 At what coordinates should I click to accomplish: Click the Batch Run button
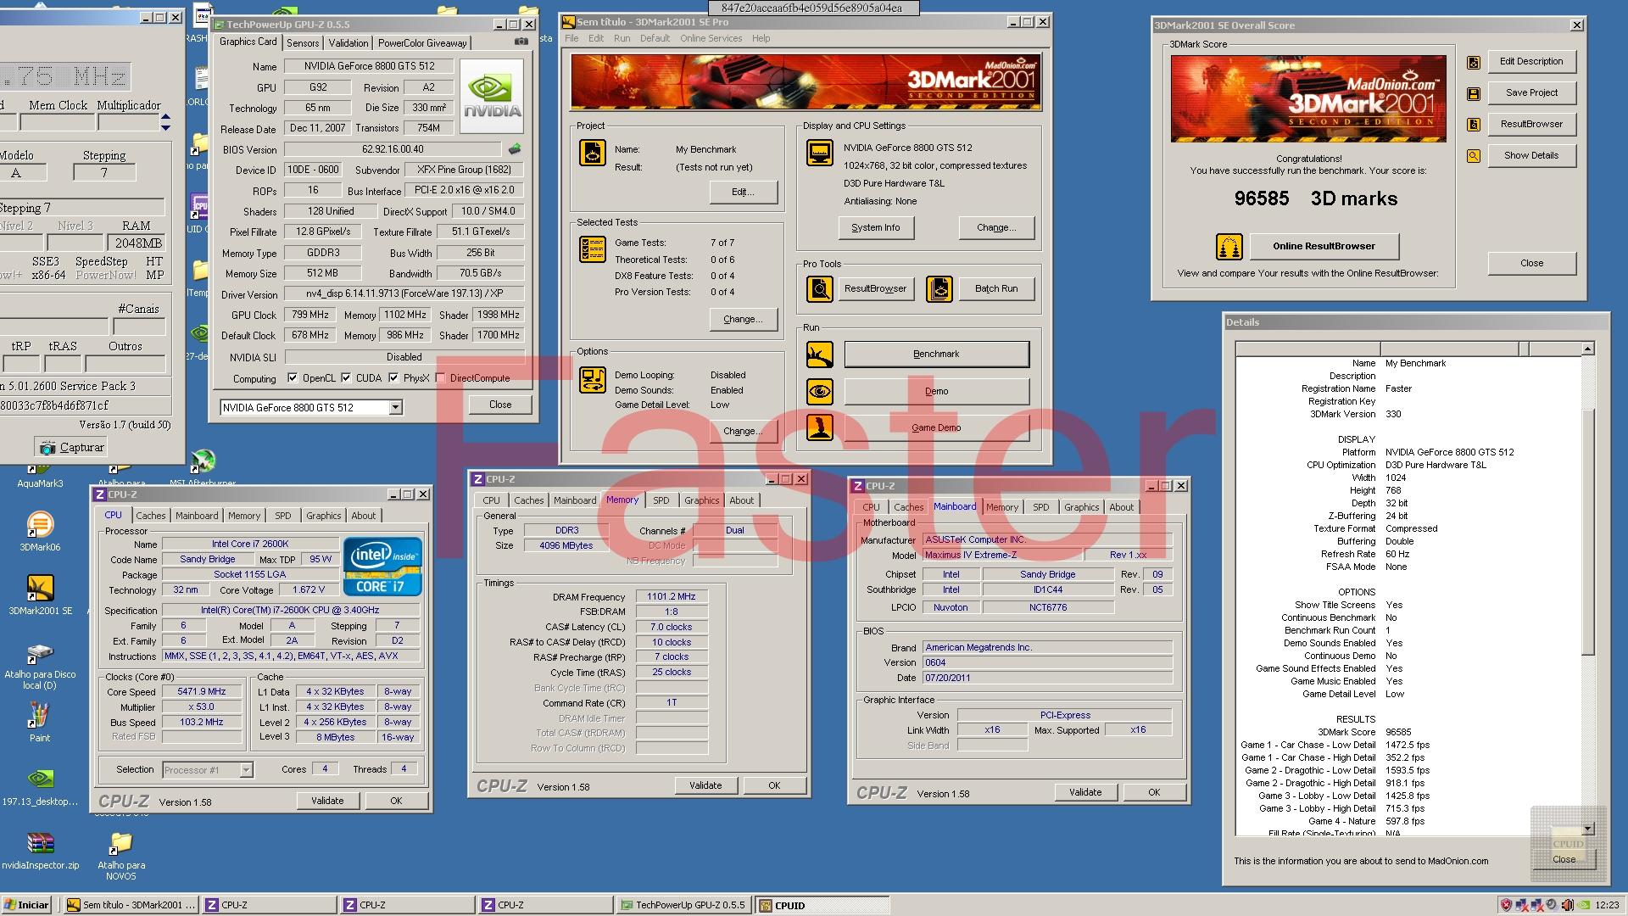[x=995, y=289]
